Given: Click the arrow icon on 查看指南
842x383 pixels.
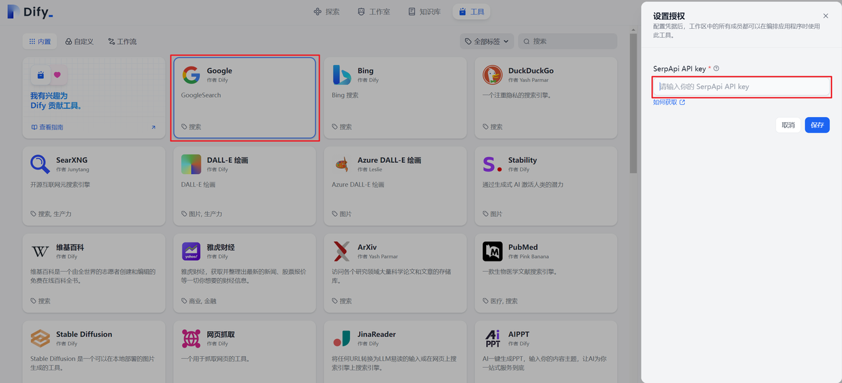Looking at the screenshot, I should (x=153, y=127).
